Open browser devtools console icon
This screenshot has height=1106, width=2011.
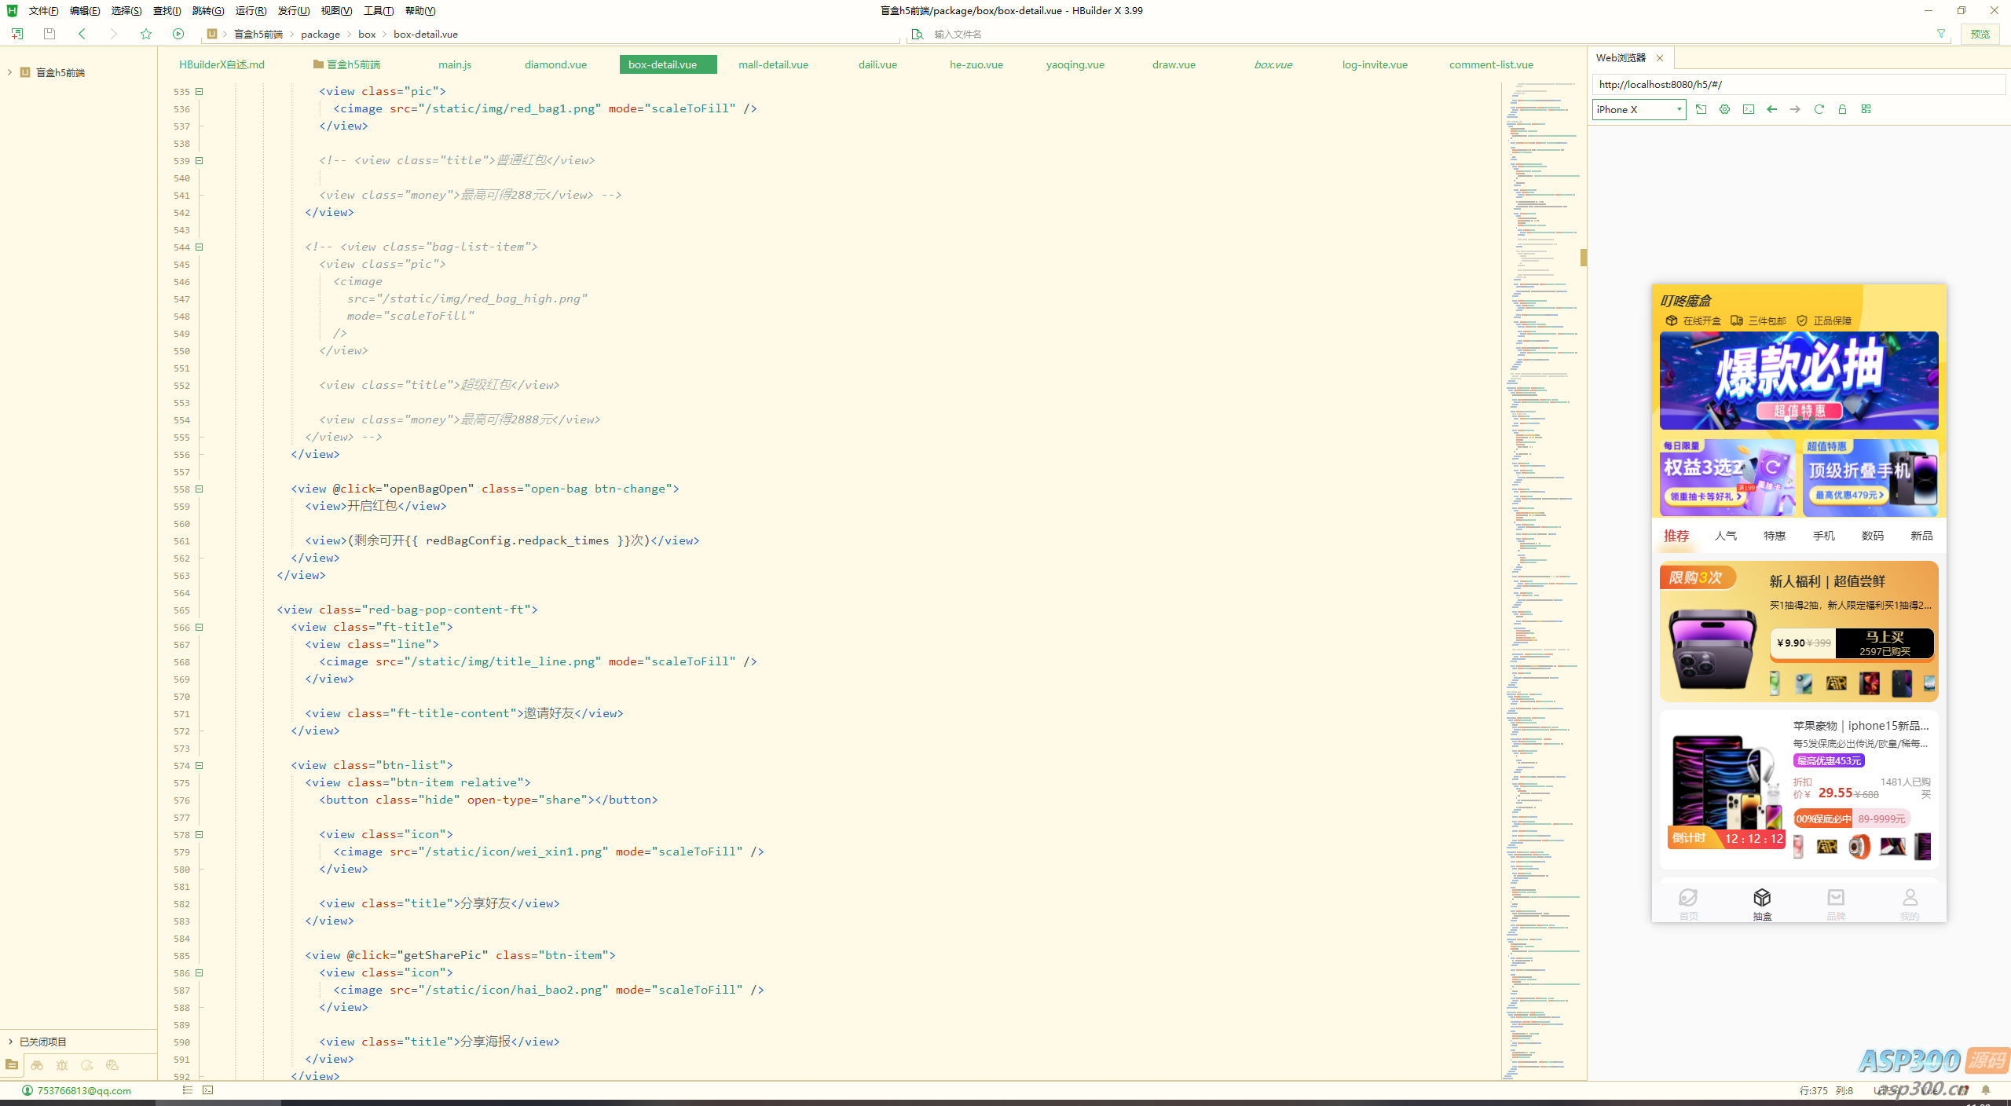1749,109
